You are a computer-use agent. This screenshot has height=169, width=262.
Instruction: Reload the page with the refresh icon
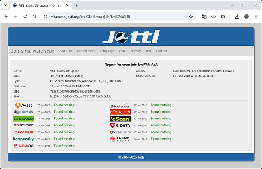click(25, 17)
